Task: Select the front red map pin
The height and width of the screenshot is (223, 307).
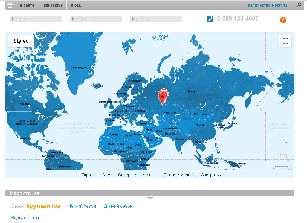Action: [x=162, y=99]
